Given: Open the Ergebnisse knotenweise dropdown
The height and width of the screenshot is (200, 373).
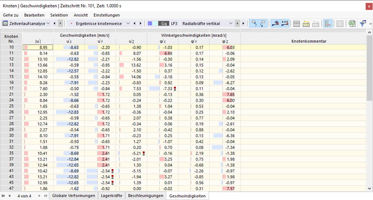Looking at the screenshot, I should (128, 23).
